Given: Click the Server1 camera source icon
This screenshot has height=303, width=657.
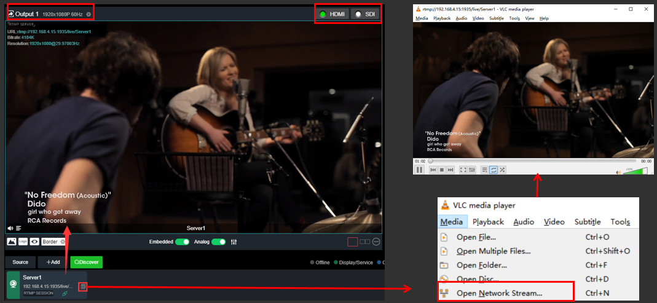Looking at the screenshot, I should pyautogui.click(x=14, y=285).
